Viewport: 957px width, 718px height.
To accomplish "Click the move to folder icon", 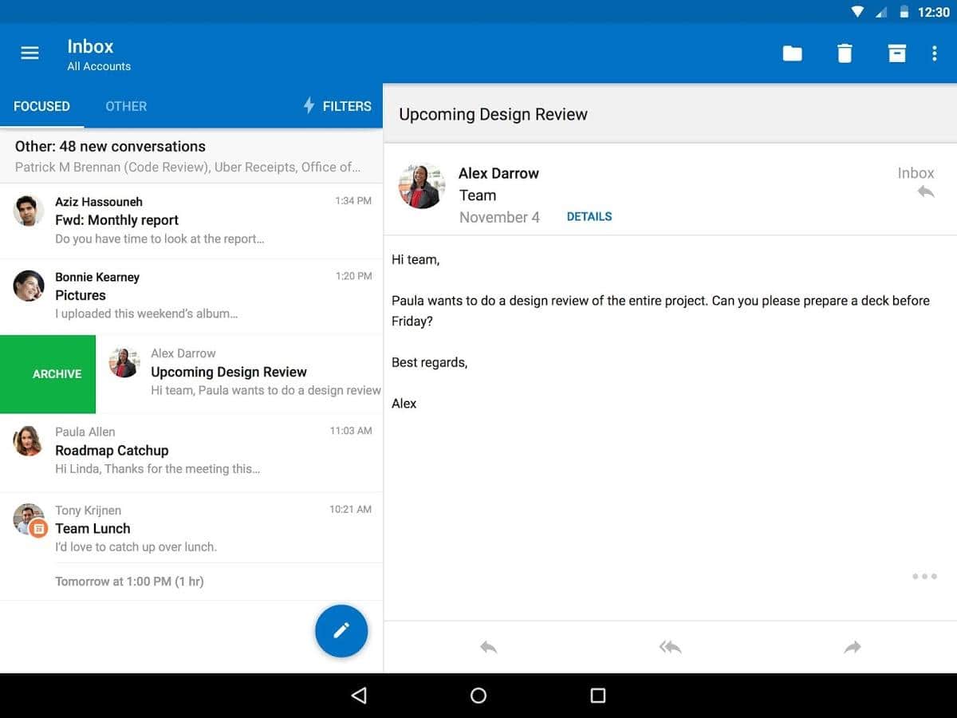I will pos(792,53).
